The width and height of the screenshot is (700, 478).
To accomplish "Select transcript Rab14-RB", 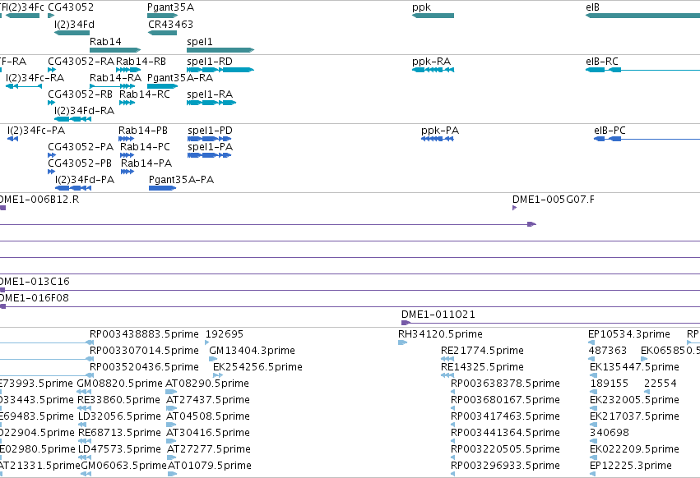I will point(128,70).
